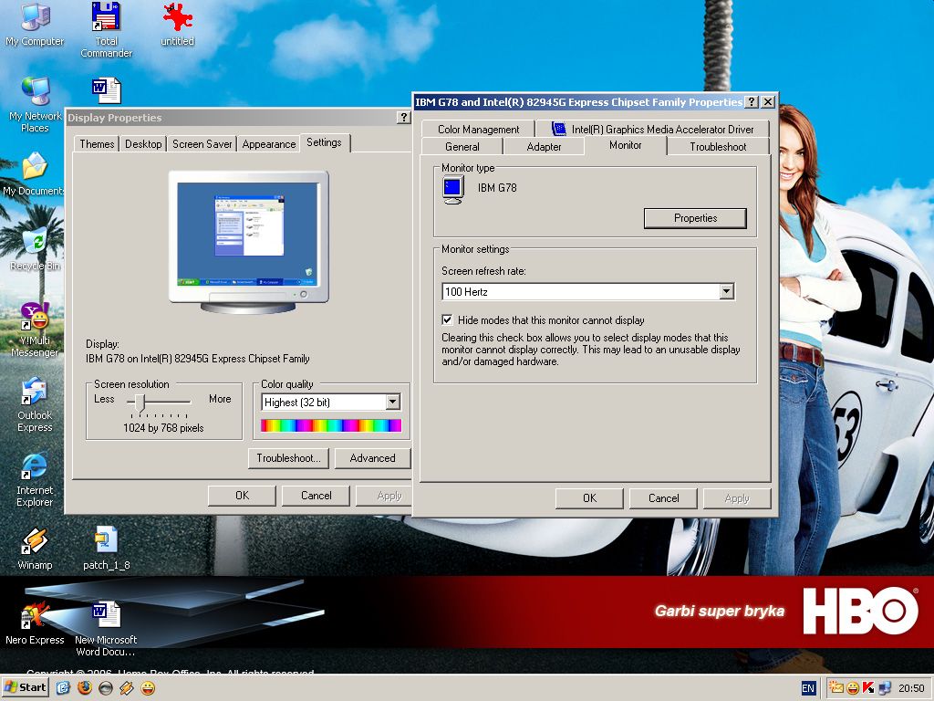Click the red Kaspersky tray icon
Screen dimensions: 934x701
(868, 688)
